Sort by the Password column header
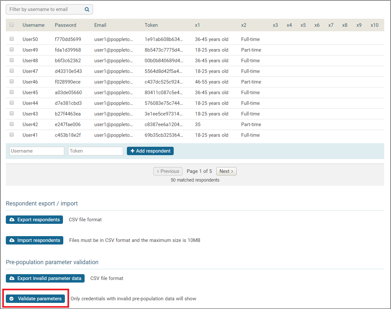Image resolution: width=391 pixels, height=309 pixels. tap(66, 25)
